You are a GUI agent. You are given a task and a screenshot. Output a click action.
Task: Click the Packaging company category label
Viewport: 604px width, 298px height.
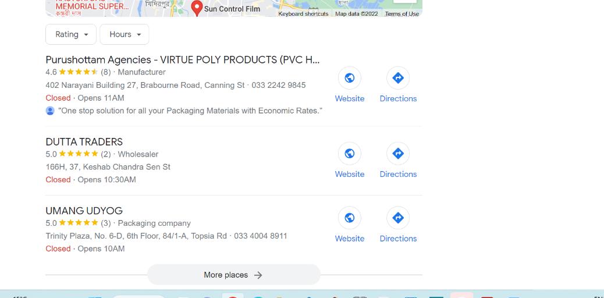coord(154,223)
